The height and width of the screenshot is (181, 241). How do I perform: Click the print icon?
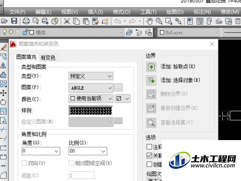[26, 21]
